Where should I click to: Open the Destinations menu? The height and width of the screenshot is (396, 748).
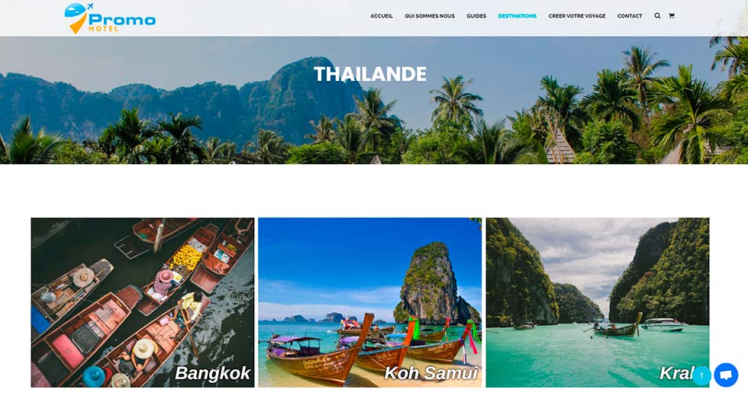517,16
